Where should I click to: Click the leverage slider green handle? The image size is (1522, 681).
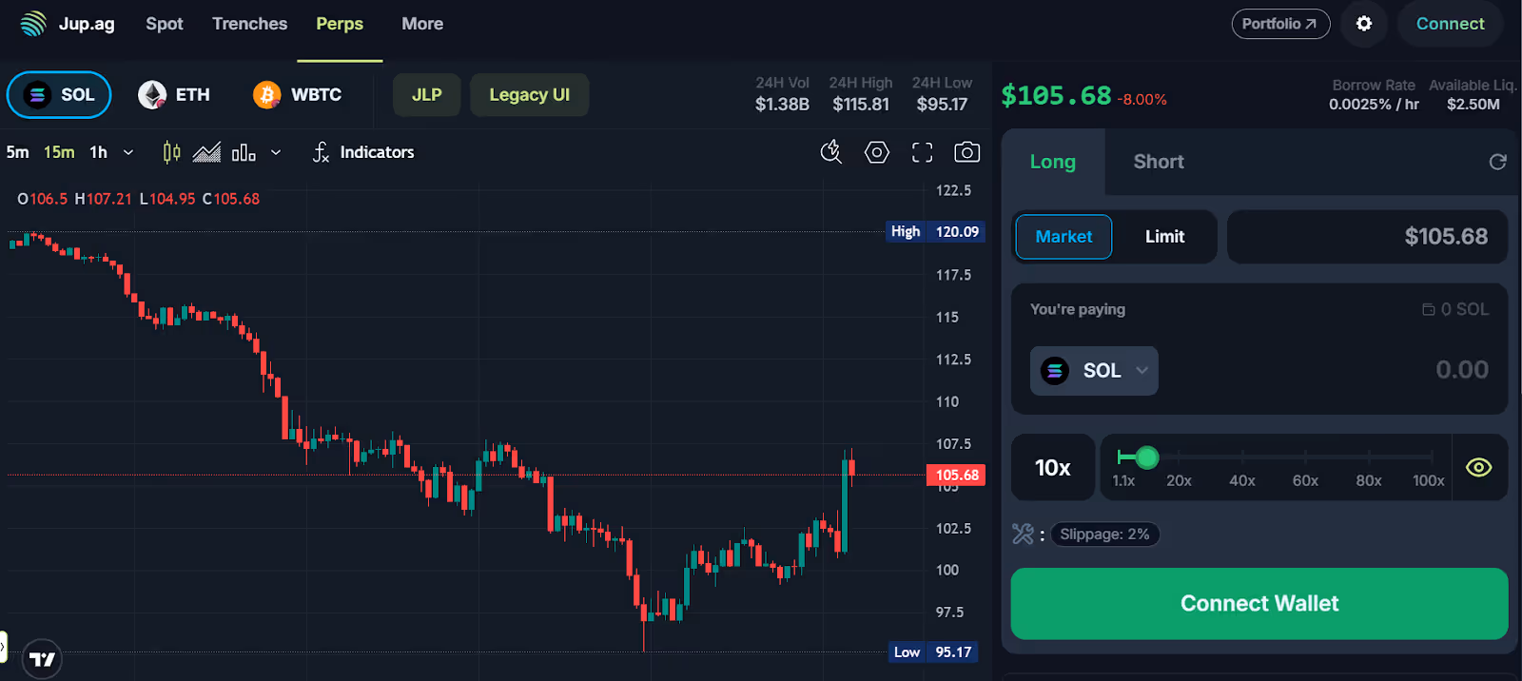[x=1147, y=457]
